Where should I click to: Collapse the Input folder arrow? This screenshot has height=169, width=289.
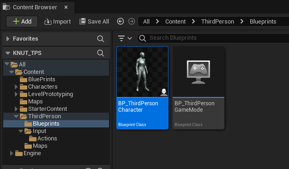(x=21, y=131)
